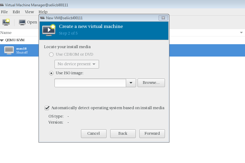Click the Open monitor toolbar icon
The height and width of the screenshot is (163, 245).
22,22
